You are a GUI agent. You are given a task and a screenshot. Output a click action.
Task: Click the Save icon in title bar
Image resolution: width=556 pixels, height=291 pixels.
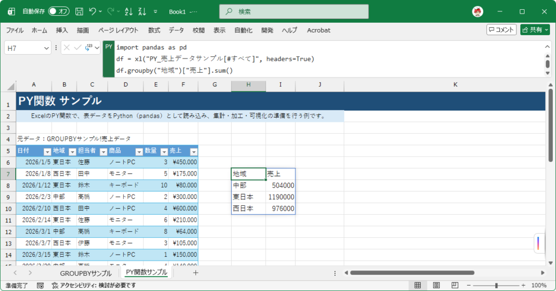79,11
